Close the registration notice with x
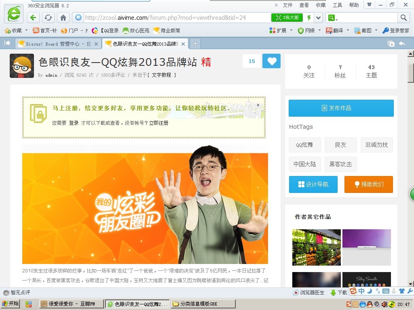414x310 pixels. tap(258, 105)
